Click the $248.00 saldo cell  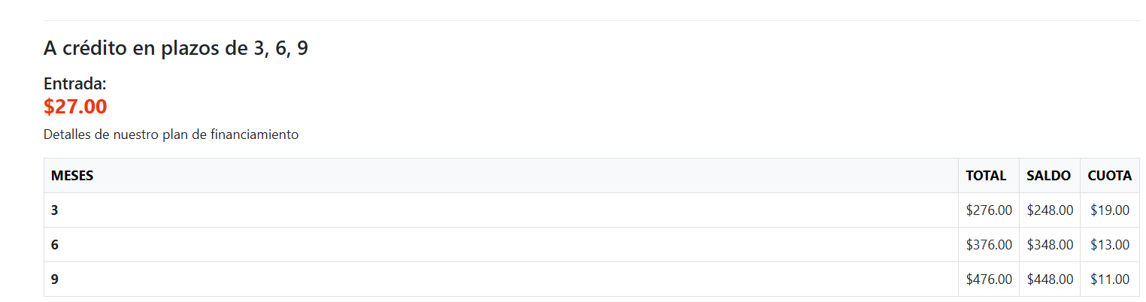click(x=1050, y=210)
